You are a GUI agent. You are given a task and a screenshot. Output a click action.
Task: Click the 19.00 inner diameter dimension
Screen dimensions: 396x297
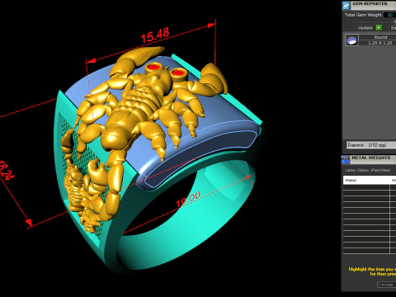click(x=188, y=199)
